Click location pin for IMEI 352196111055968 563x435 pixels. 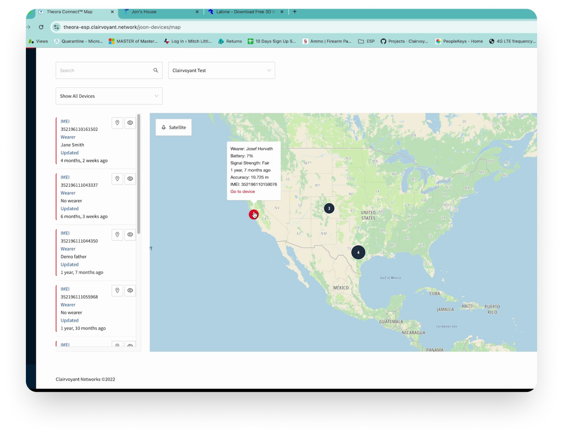click(117, 291)
